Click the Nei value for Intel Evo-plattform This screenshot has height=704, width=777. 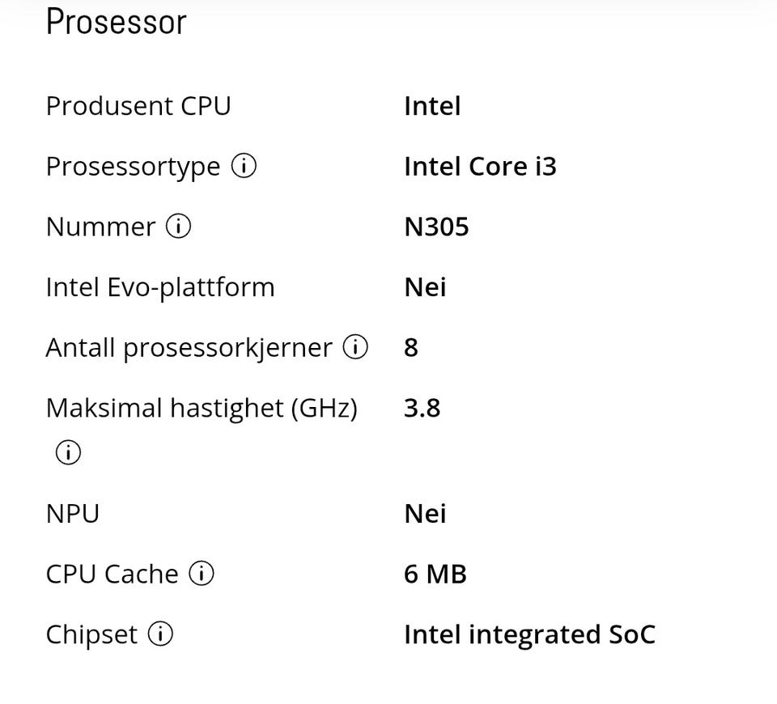(x=425, y=287)
